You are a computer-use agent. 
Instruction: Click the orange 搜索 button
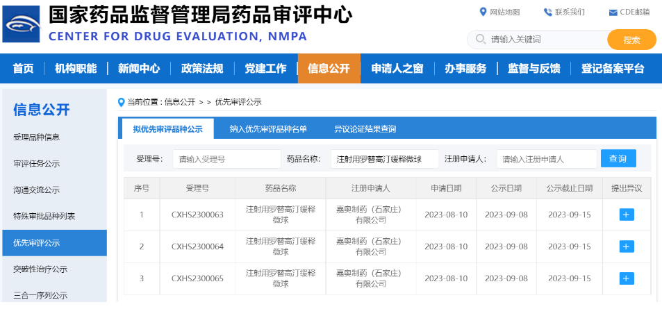click(631, 40)
